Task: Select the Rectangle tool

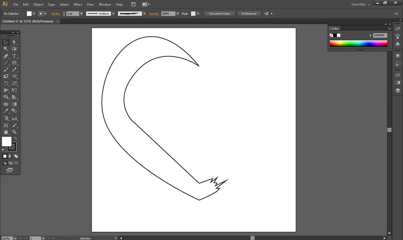Action: click(14, 63)
